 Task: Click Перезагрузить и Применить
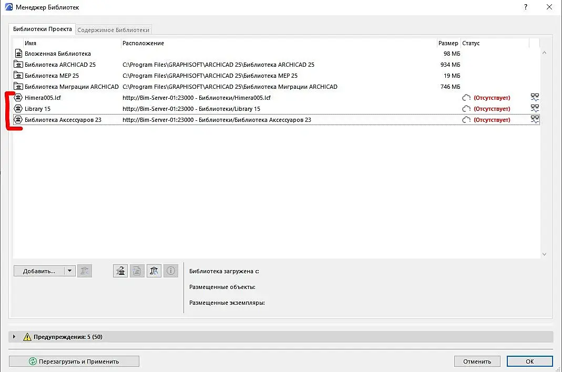(x=74, y=361)
